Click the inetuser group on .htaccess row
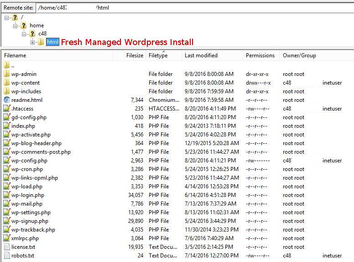 (332, 109)
